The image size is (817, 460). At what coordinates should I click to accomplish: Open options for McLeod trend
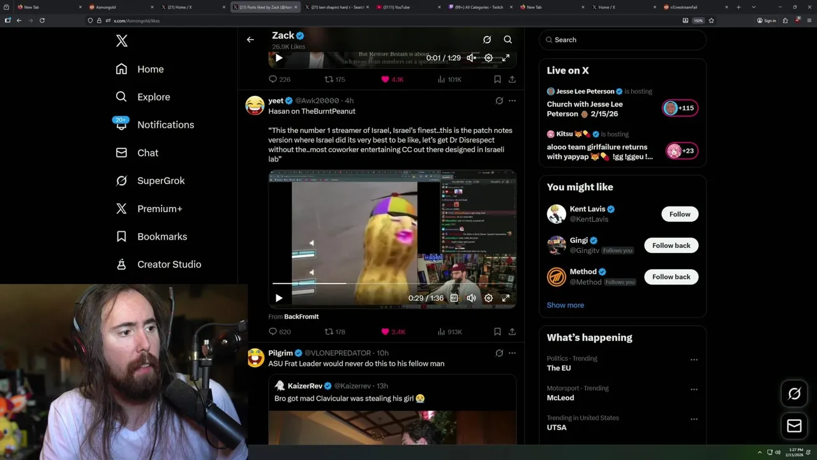click(x=694, y=389)
